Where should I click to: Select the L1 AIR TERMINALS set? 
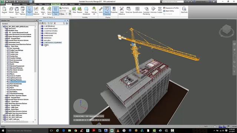[49, 26]
